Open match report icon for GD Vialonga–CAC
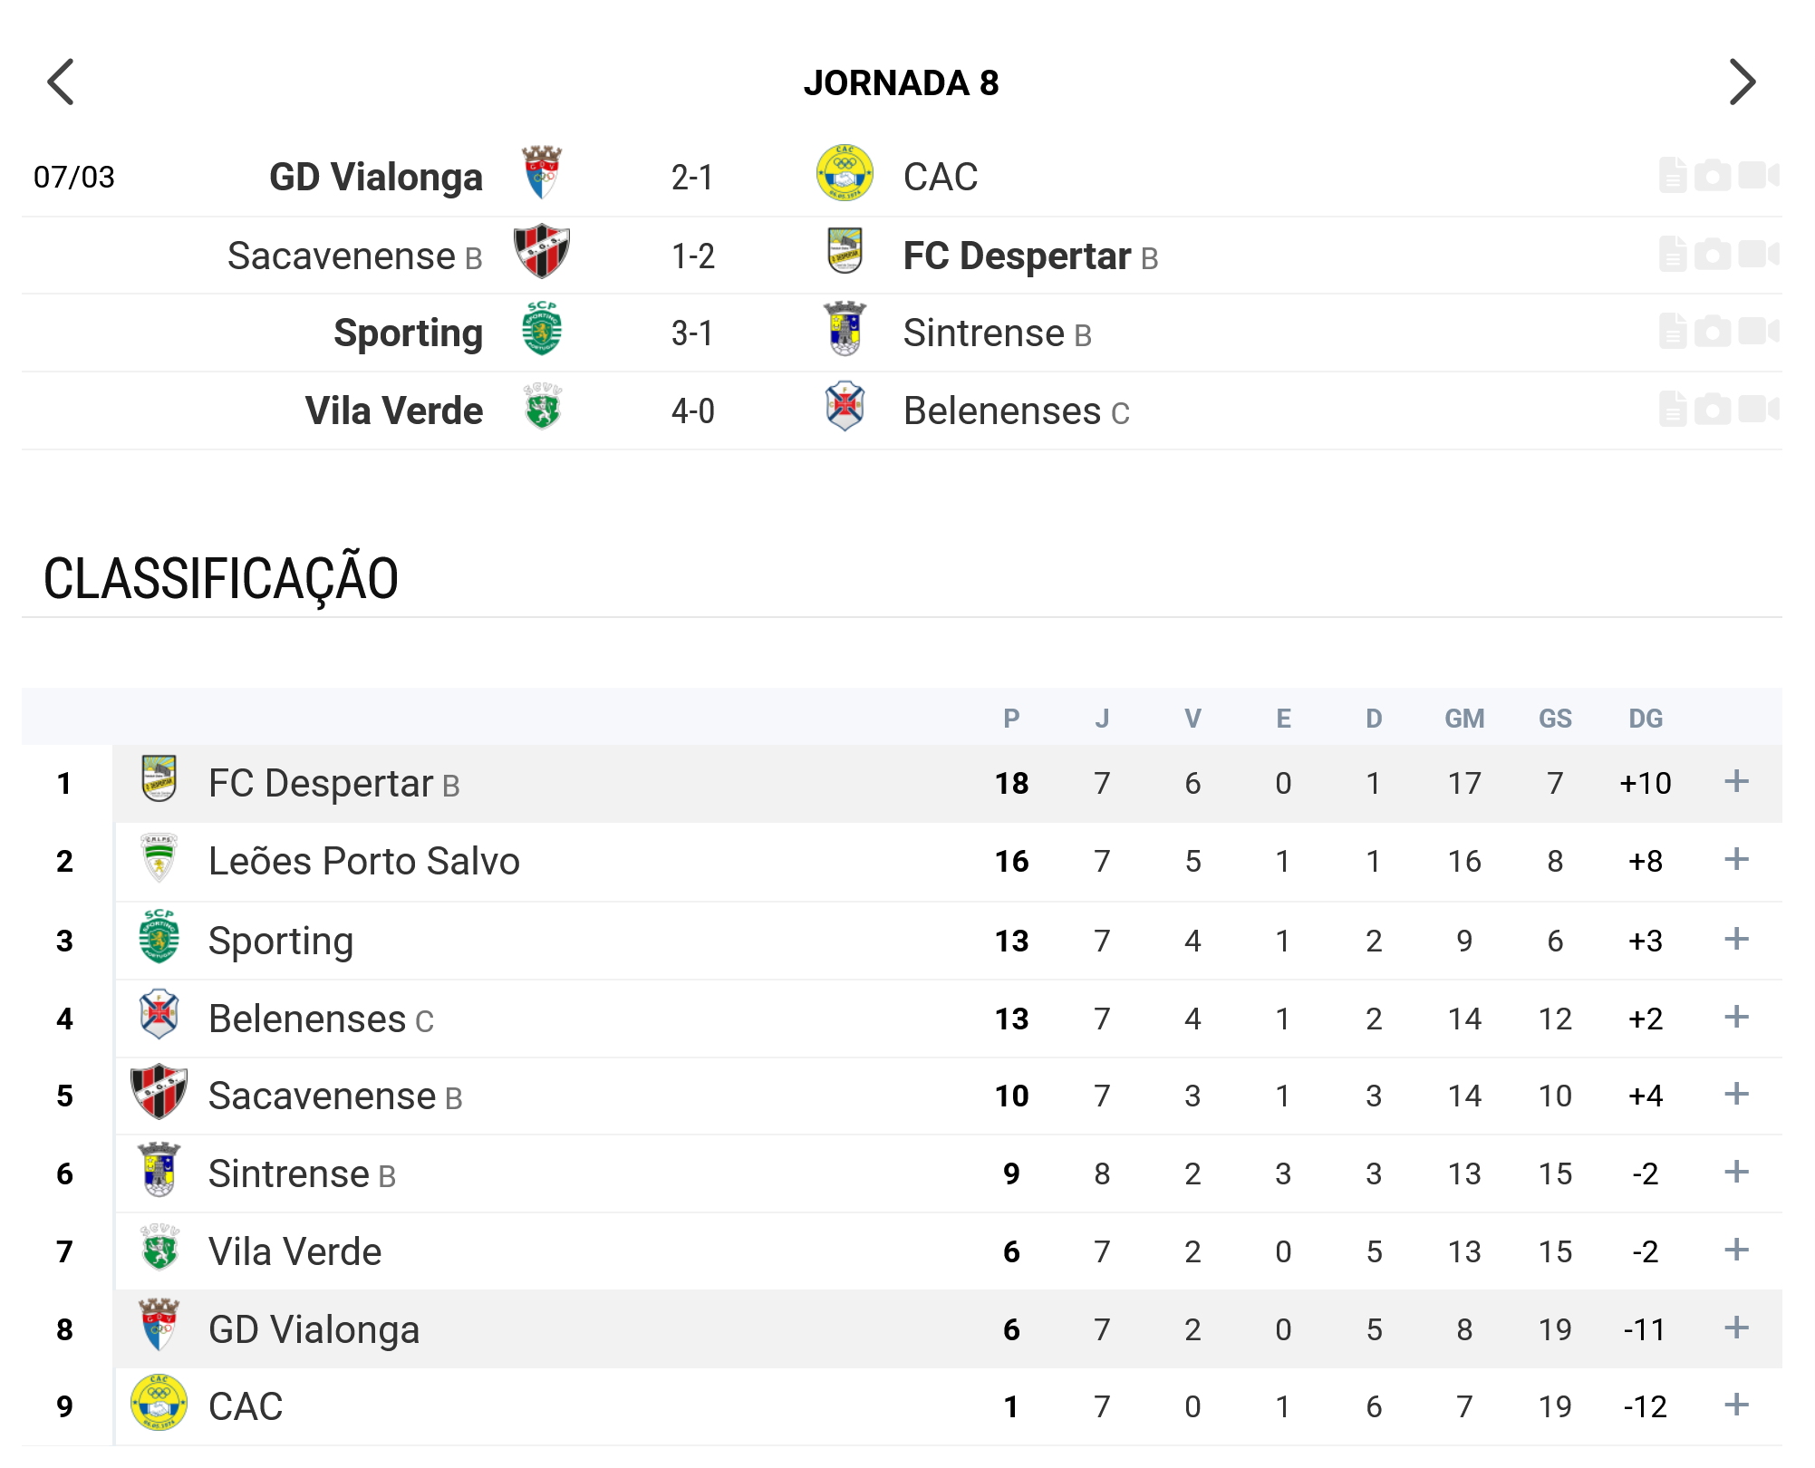The image size is (1815, 1468). coord(1673,176)
